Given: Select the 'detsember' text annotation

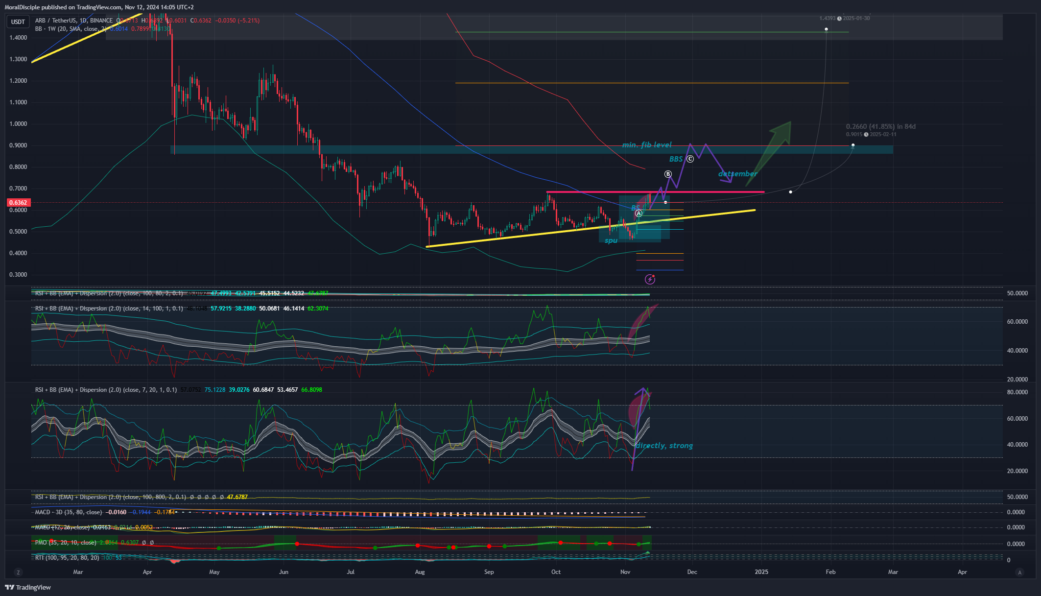Looking at the screenshot, I should 737,174.
